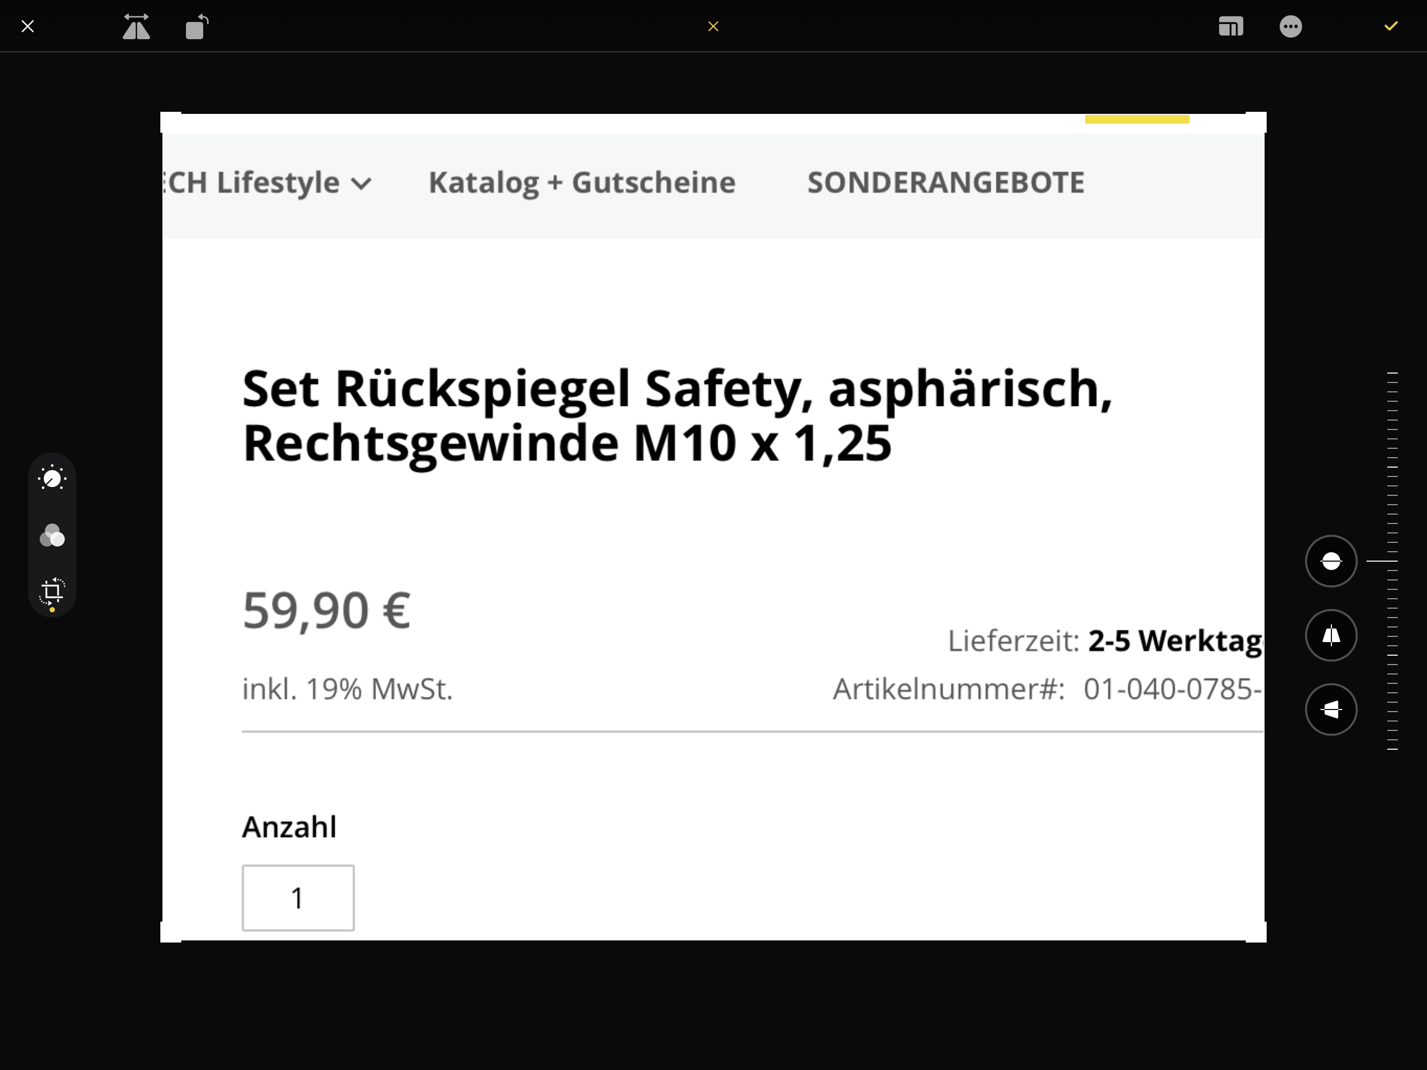Grab the top-left crop corner handle
This screenshot has width=1427, height=1070.
coord(170,122)
